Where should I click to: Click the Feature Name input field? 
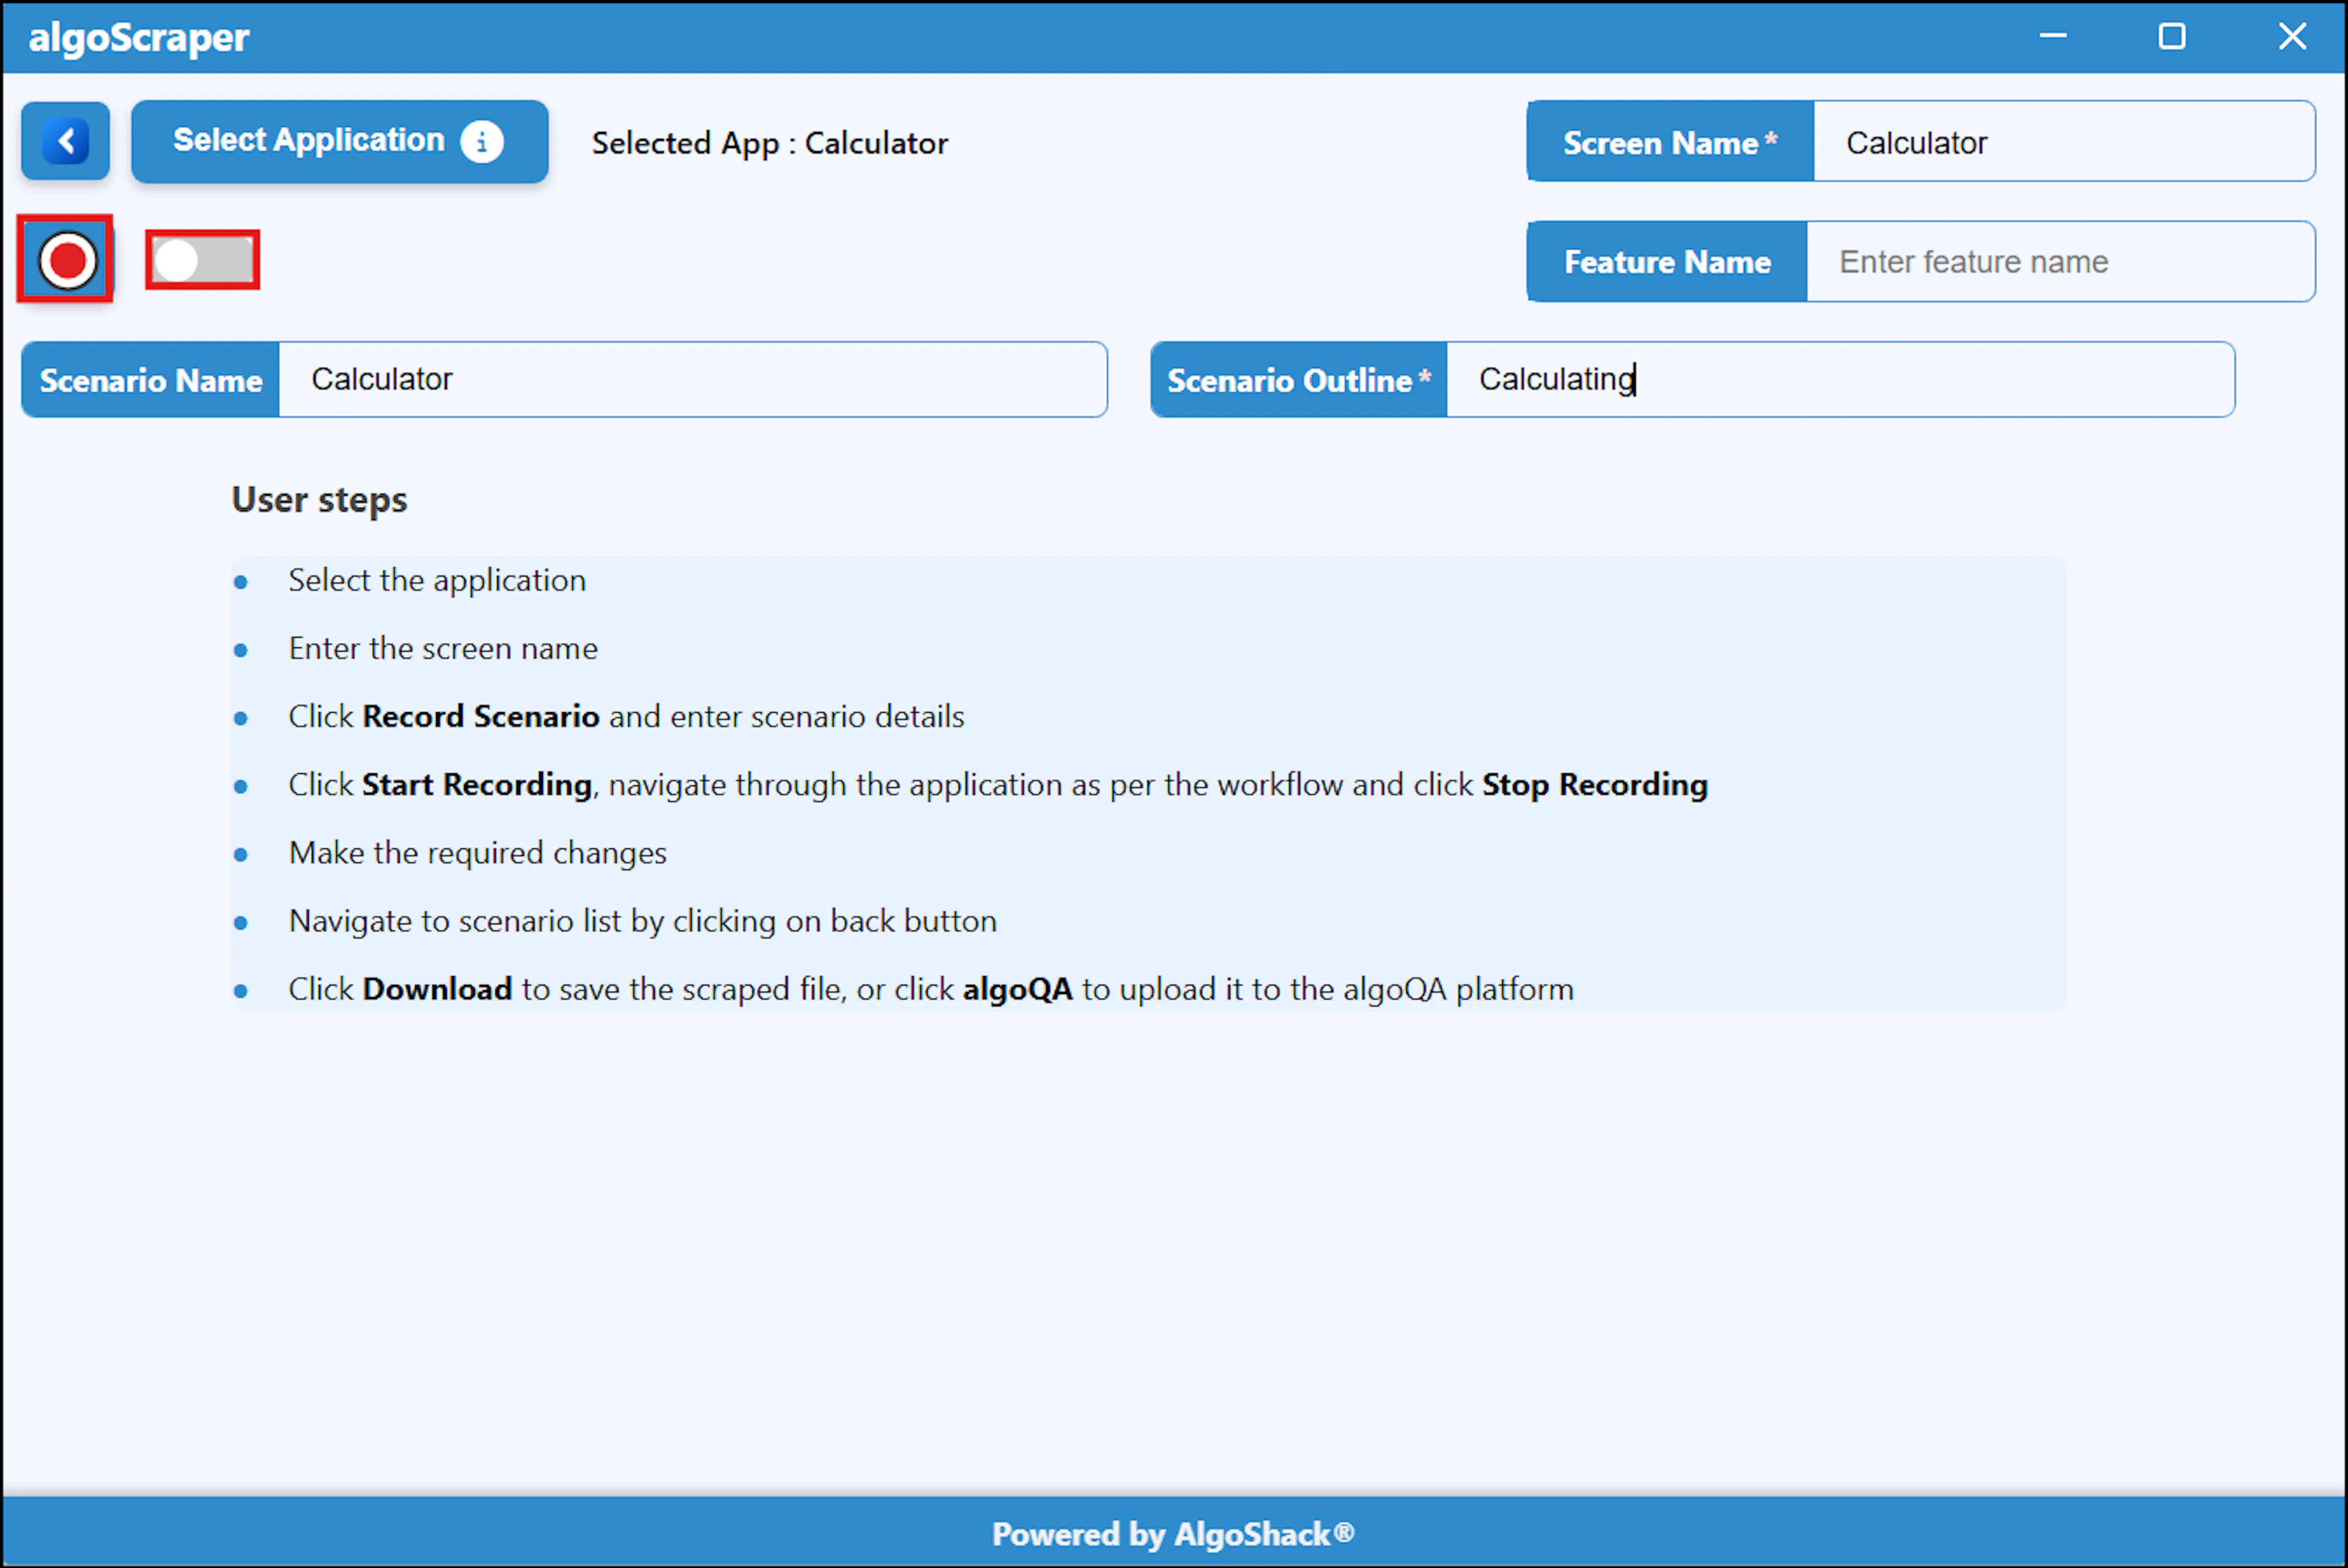2060,261
